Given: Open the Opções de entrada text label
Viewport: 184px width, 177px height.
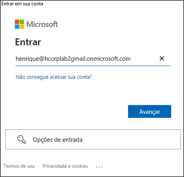Looking at the screenshot, I should [x=57, y=140].
